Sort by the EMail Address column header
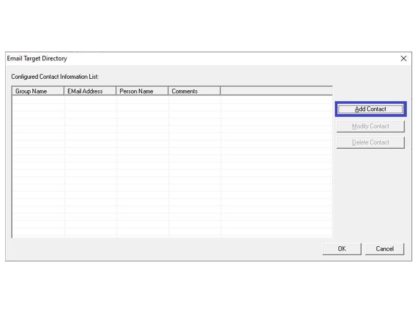The image size is (417, 313). coord(90,91)
